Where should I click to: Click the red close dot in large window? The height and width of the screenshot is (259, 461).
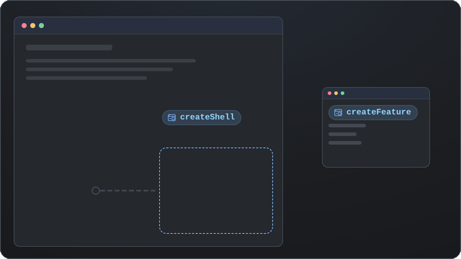click(24, 26)
